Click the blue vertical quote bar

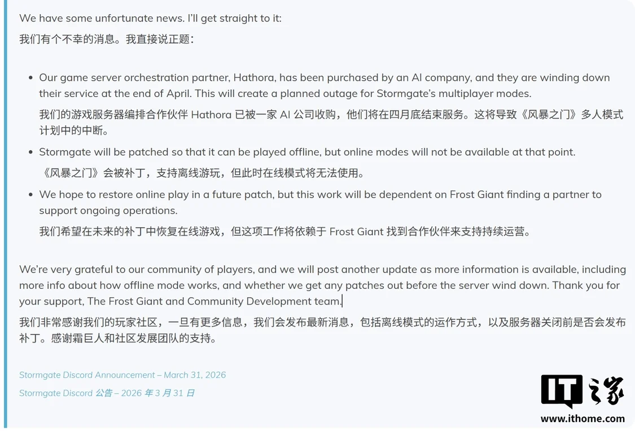click(x=5, y=214)
